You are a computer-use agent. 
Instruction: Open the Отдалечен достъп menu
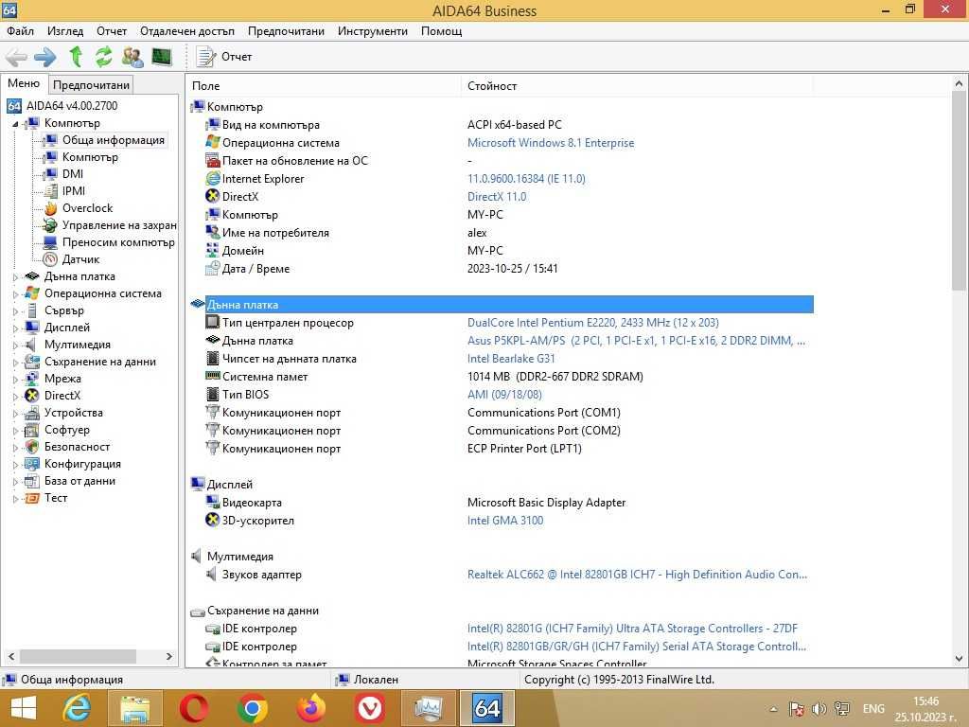[187, 31]
